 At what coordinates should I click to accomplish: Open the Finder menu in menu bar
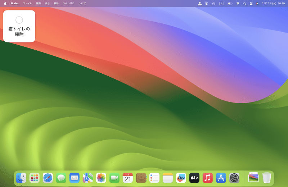(14, 3)
